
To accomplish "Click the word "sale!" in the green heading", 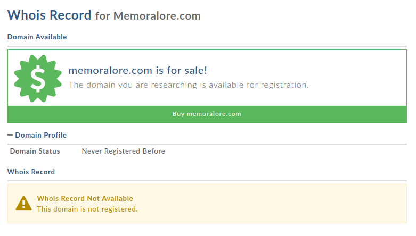I will pyautogui.click(x=195, y=71).
